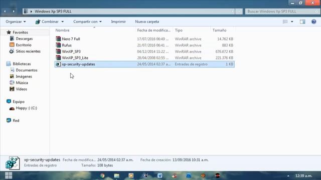The width and height of the screenshot is (321, 180).
Task: Open the Organizar dropdown menu
Action: click(x=16, y=21)
